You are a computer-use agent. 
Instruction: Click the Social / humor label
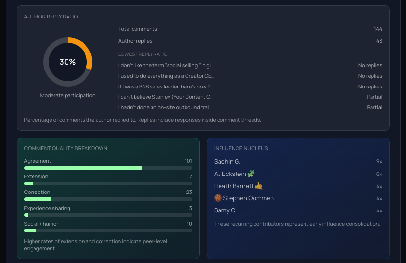click(x=41, y=224)
